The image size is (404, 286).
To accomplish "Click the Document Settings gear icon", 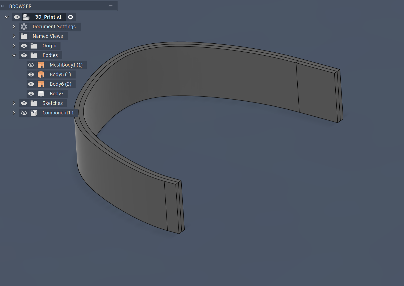I will pyautogui.click(x=24, y=27).
